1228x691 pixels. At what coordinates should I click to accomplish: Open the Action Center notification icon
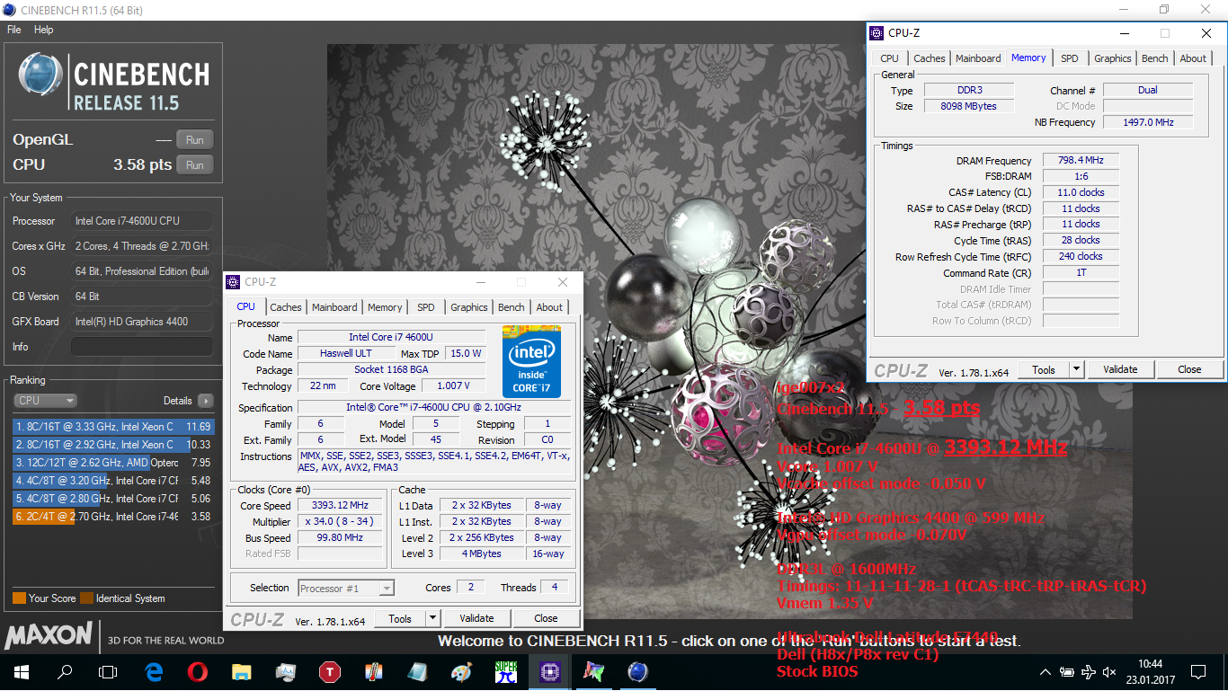[1198, 671]
